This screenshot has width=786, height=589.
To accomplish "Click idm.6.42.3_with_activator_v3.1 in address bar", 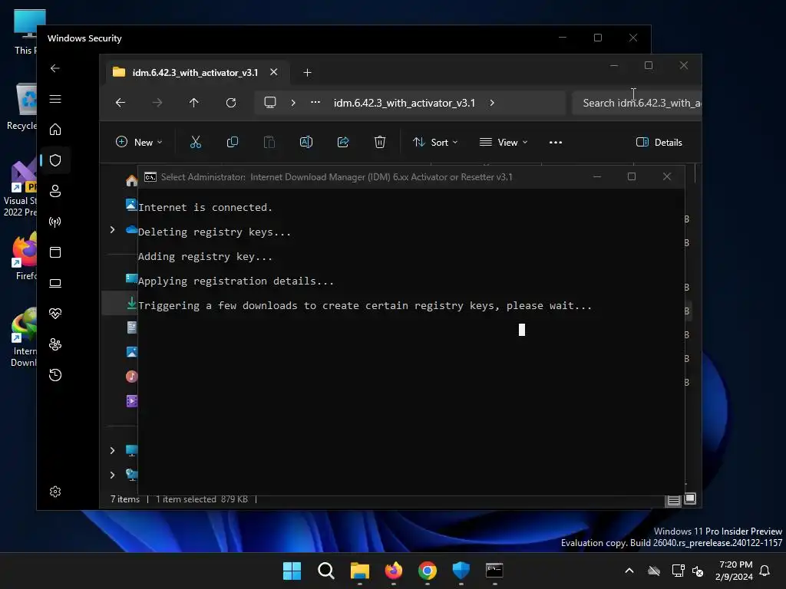I will [x=404, y=103].
